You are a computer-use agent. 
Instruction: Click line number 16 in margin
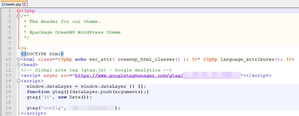(x=8, y=92)
